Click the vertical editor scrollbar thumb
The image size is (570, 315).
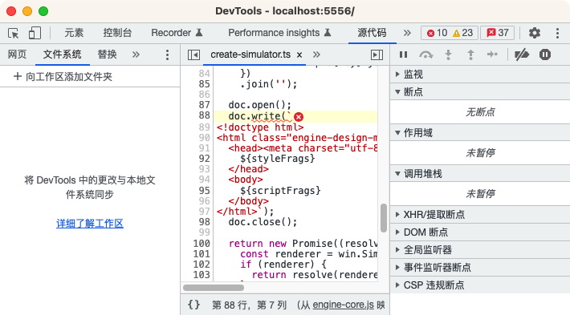(384, 218)
